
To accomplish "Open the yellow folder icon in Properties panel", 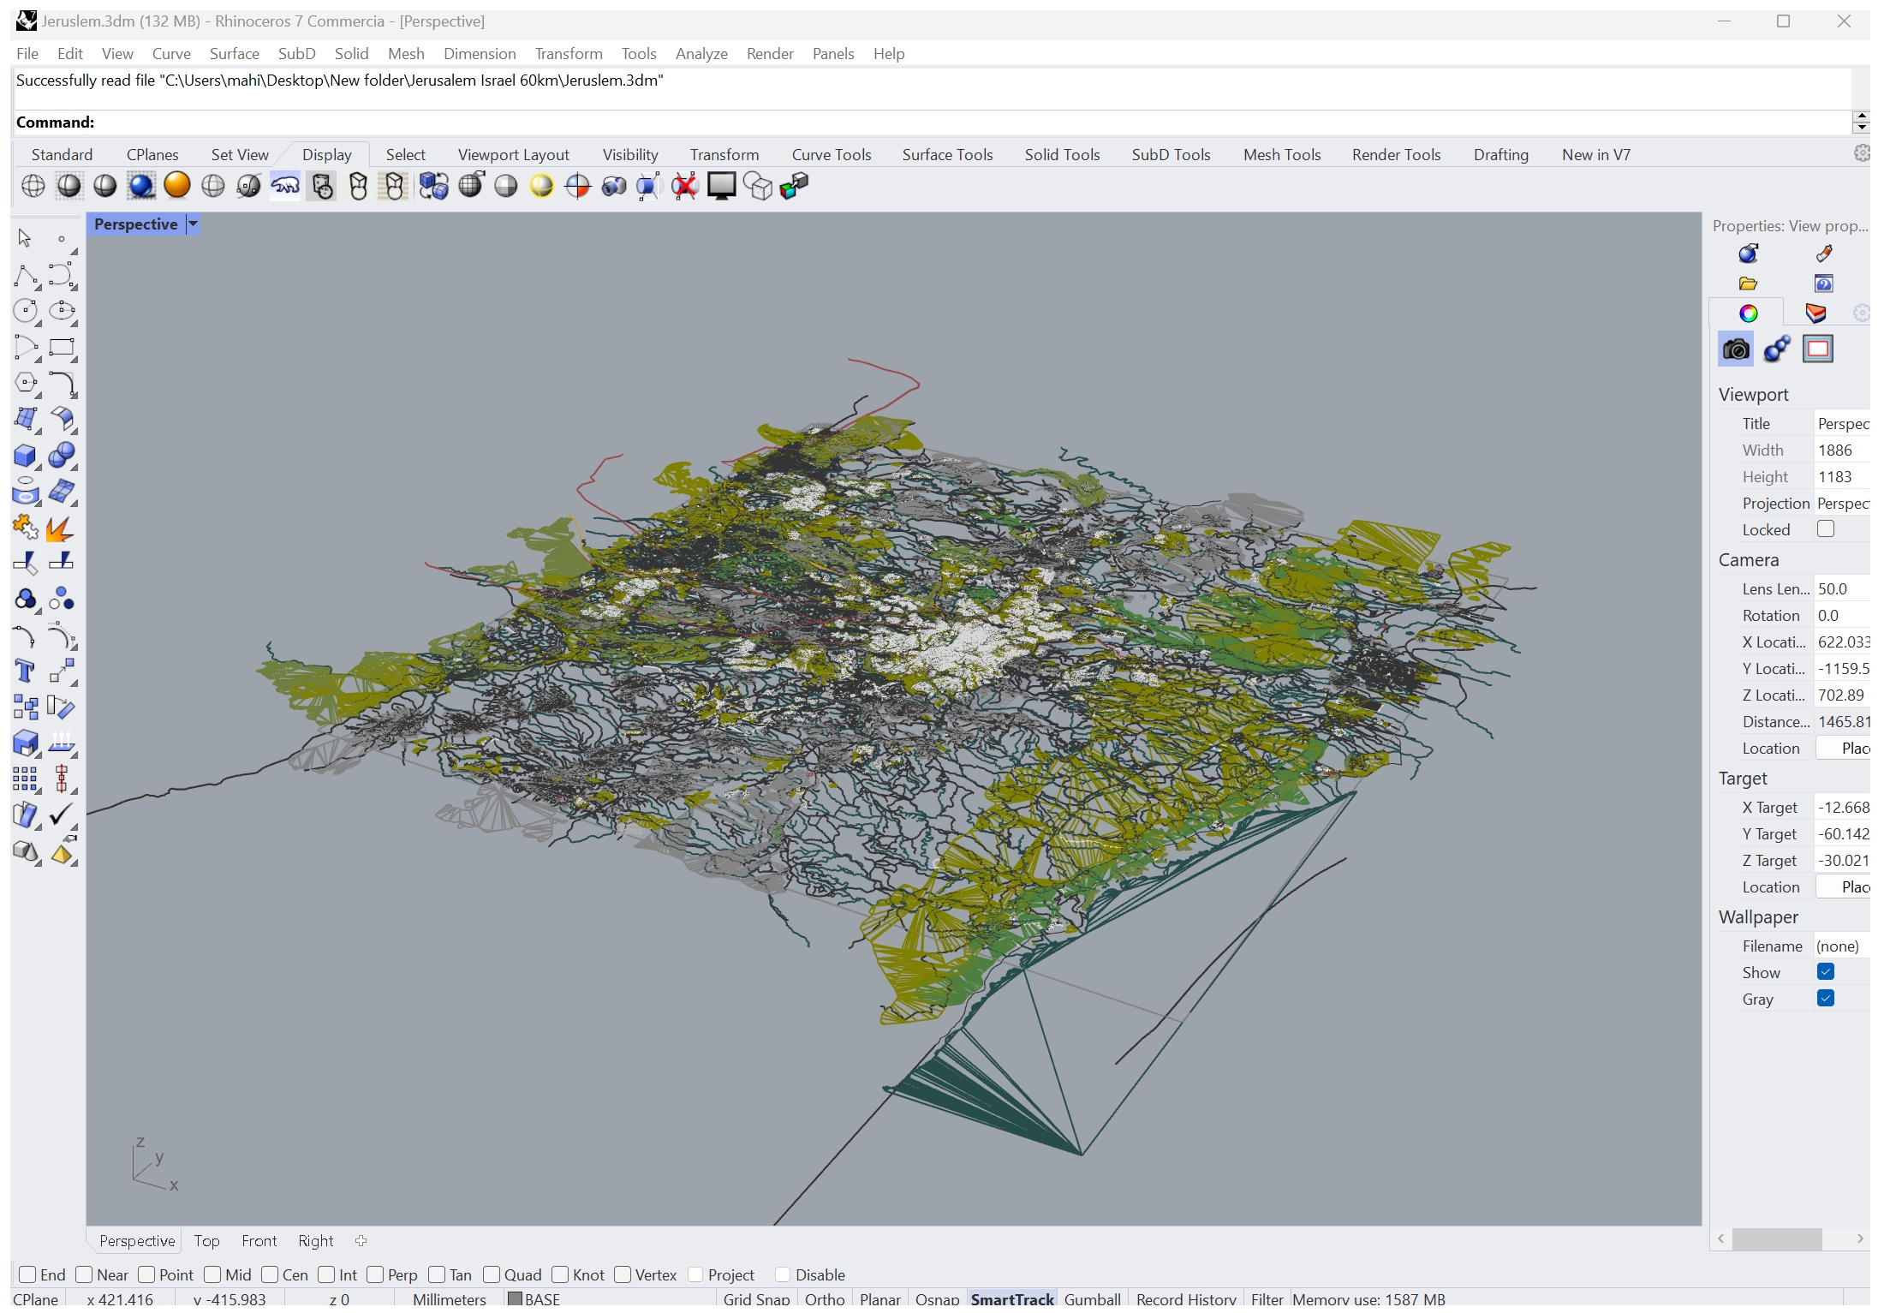I will point(1747,283).
